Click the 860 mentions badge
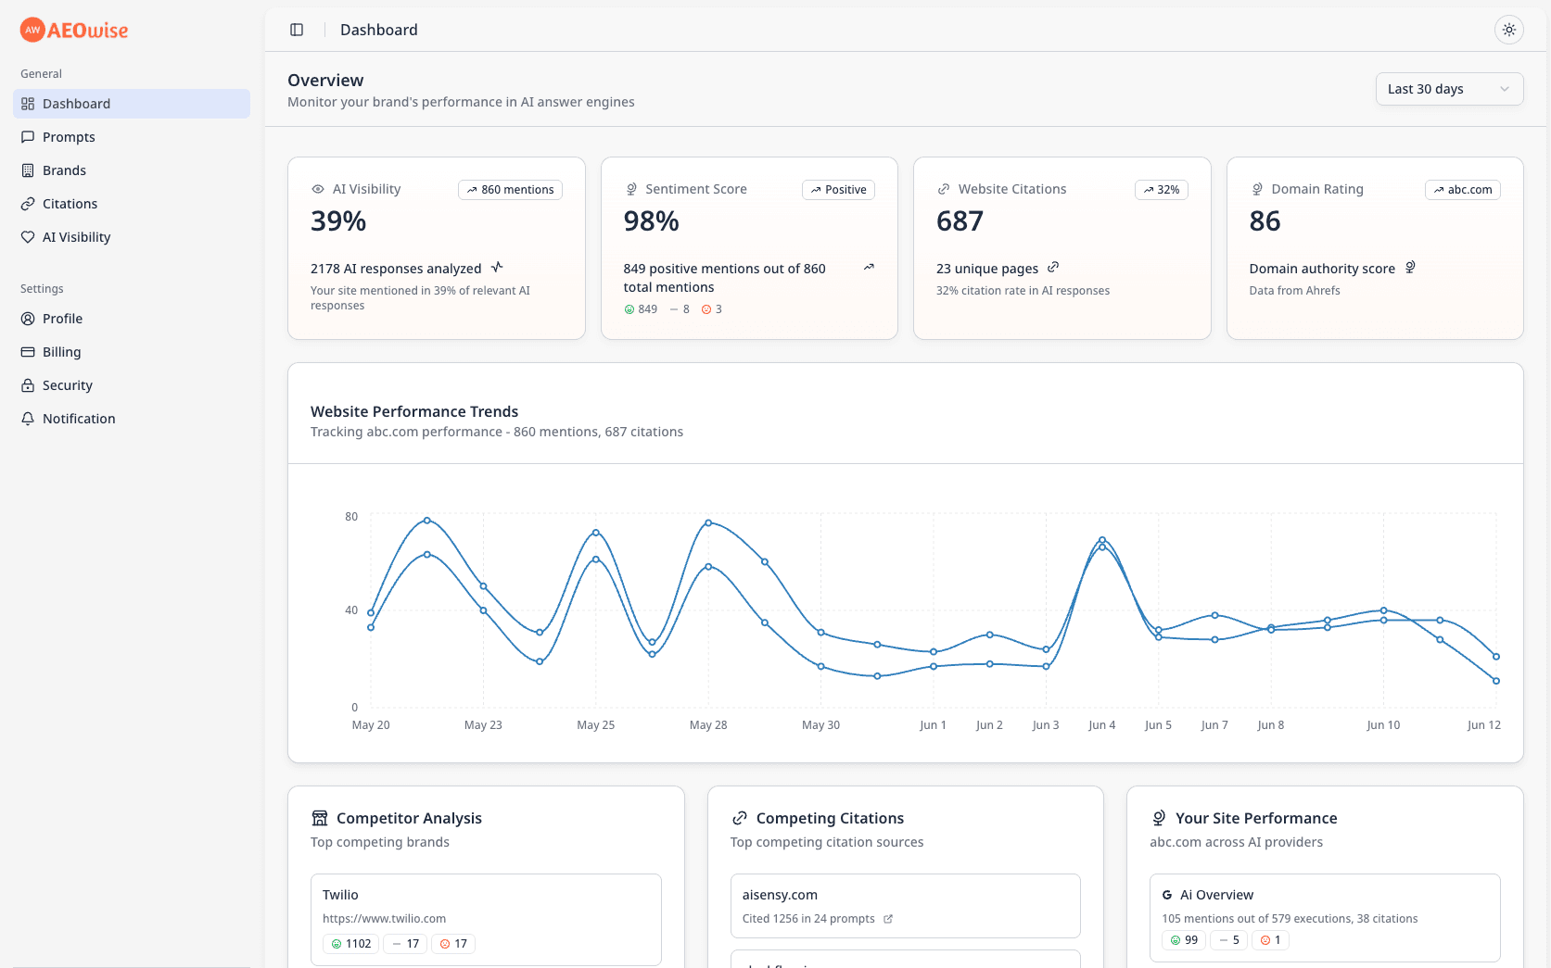This screenshot has height=968, width=1551. click(510, 190)
